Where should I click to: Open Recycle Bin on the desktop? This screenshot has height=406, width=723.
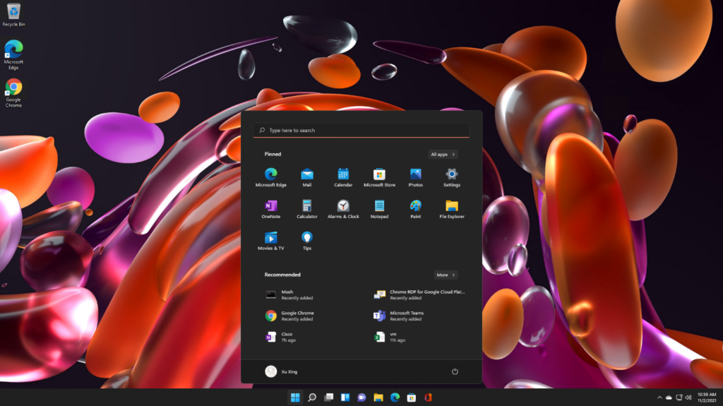(13, 13)
